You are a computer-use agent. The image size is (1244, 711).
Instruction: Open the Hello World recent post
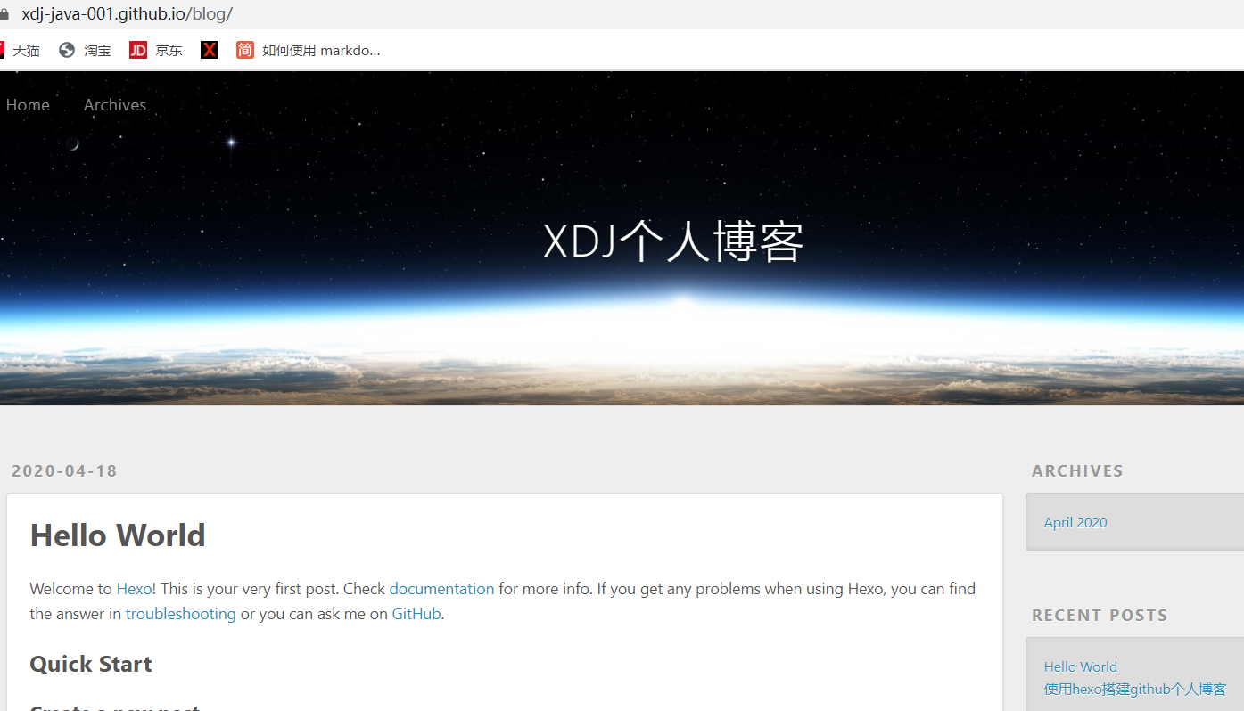tap(1080, 666)
